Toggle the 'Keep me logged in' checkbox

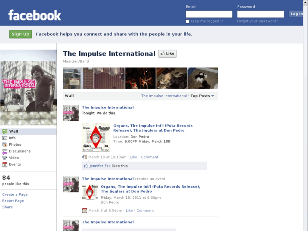click(188, 22)
